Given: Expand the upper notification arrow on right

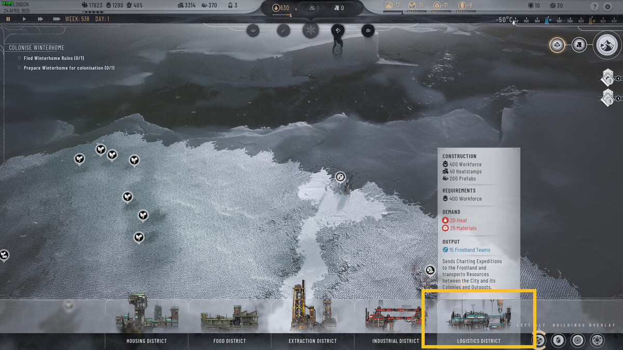Looking at the screenshot, I should point(618,78).
